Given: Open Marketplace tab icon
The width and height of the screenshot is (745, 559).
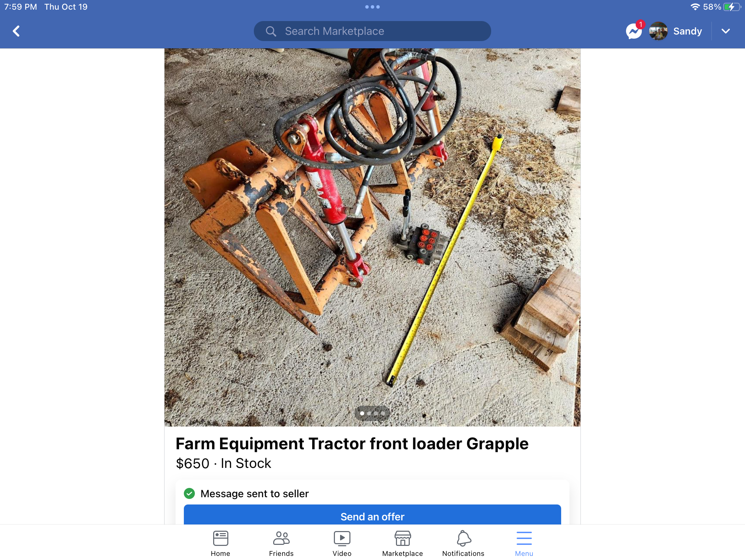Looking at the screenshot, I should coord(403,543).
